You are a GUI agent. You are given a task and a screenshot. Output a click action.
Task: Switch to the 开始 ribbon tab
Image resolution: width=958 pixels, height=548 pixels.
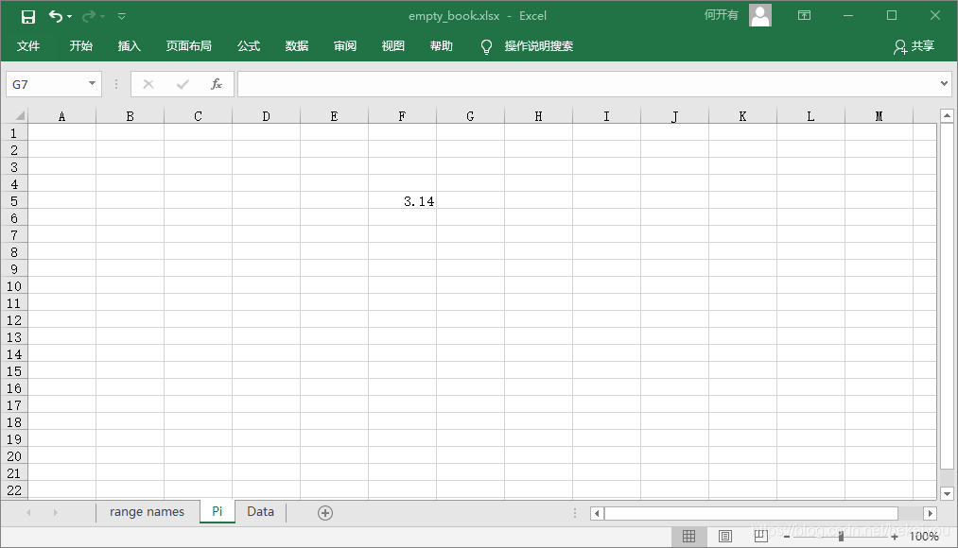pos(80,45)
